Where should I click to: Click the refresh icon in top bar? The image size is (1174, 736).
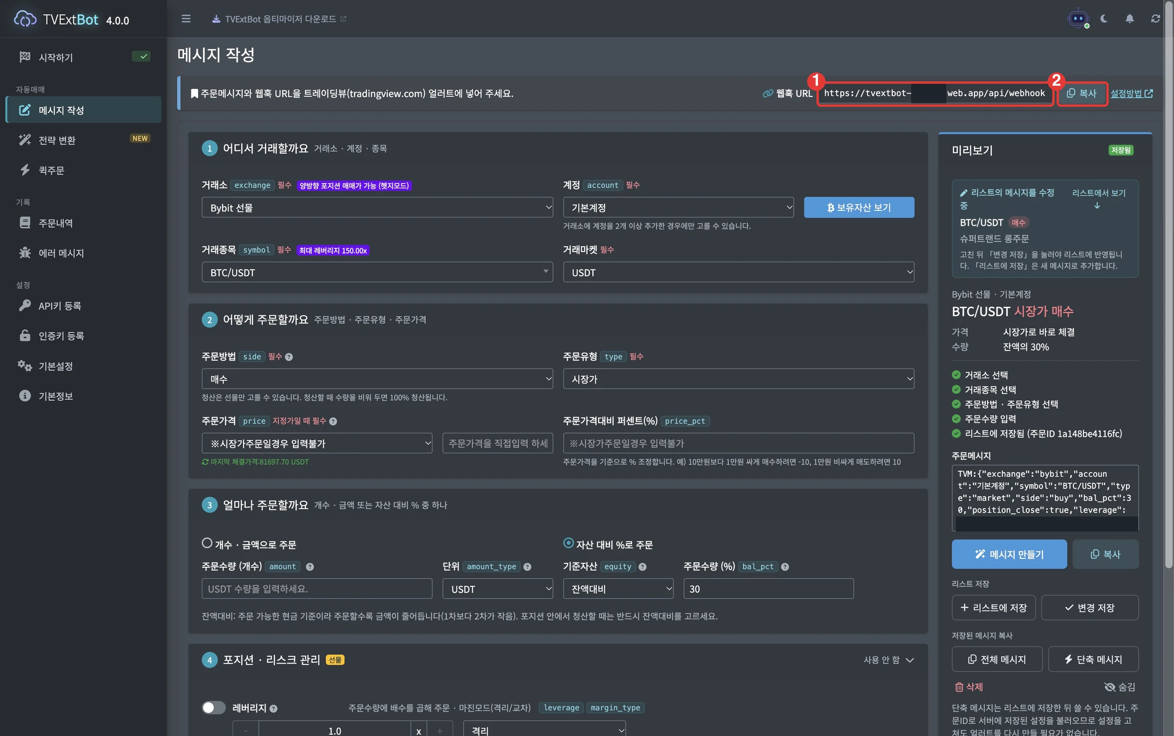pyautogui.click(x=1155, y=19)
